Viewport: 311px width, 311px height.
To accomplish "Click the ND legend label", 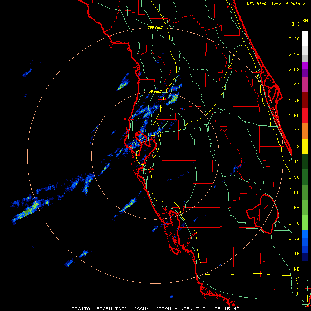I will coord(297,269).
